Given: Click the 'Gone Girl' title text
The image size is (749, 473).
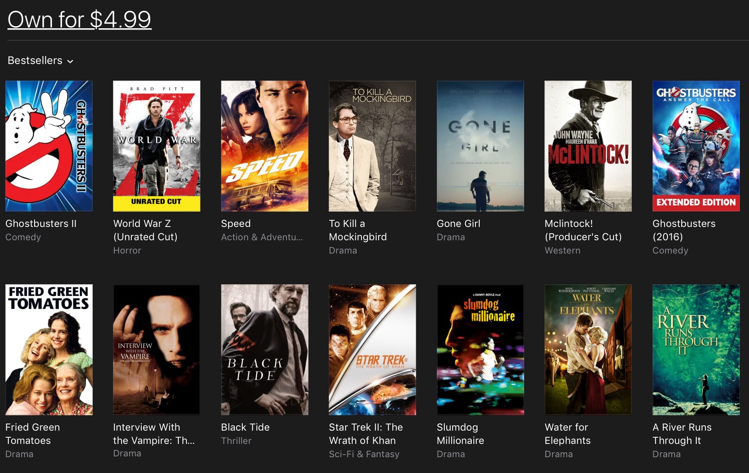Looking at the screenshot, I should (458, 224).
